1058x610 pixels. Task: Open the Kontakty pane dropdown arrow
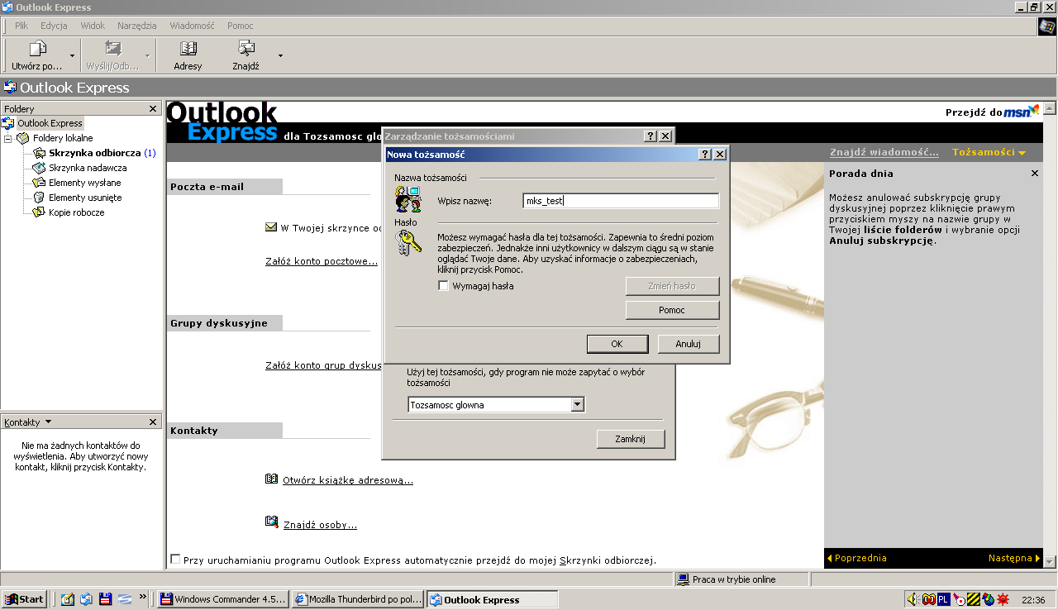pyautogui.click(x=48, y=422)
